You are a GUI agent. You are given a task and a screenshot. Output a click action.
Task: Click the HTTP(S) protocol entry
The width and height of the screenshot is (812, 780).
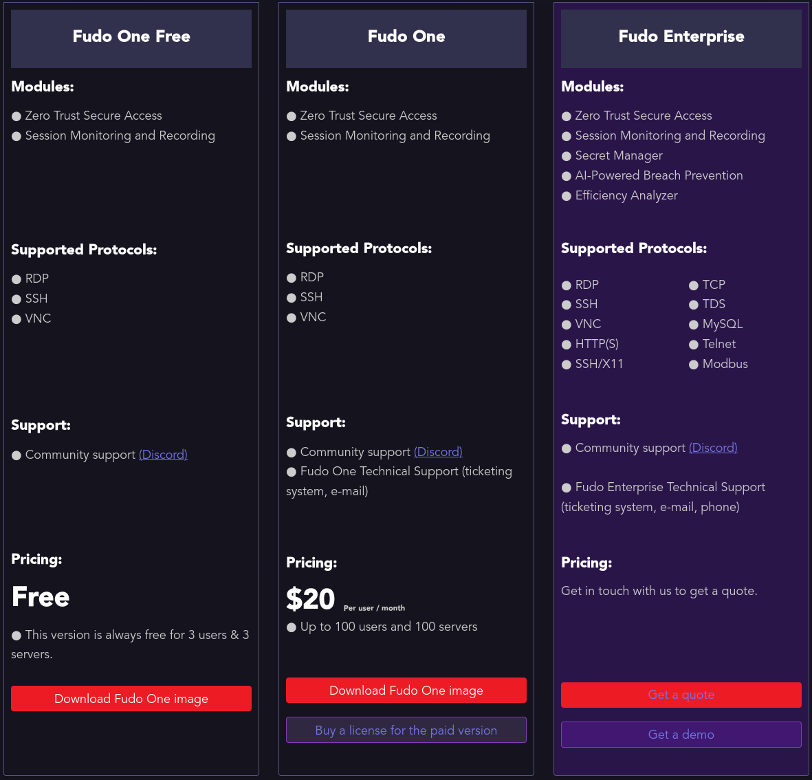click(597, 344)
